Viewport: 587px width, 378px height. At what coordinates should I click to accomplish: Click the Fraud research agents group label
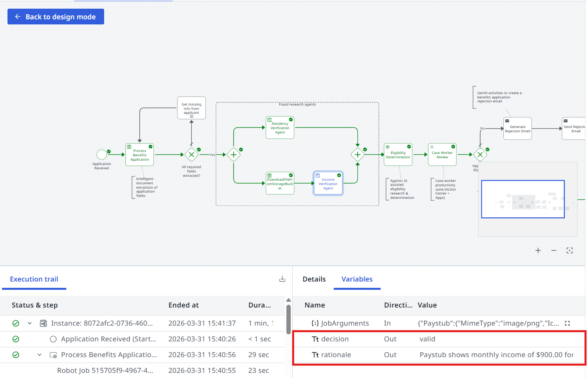(x=297, y=104)
